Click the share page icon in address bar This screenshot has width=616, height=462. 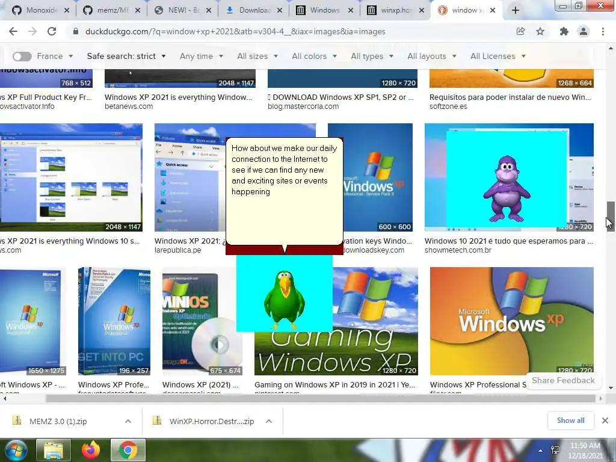coord(520,31)
